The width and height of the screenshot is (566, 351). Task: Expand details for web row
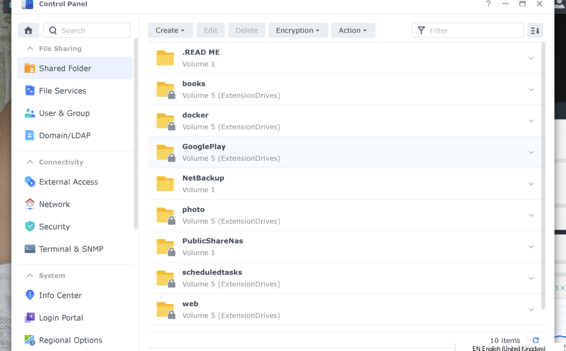point(531,309)
